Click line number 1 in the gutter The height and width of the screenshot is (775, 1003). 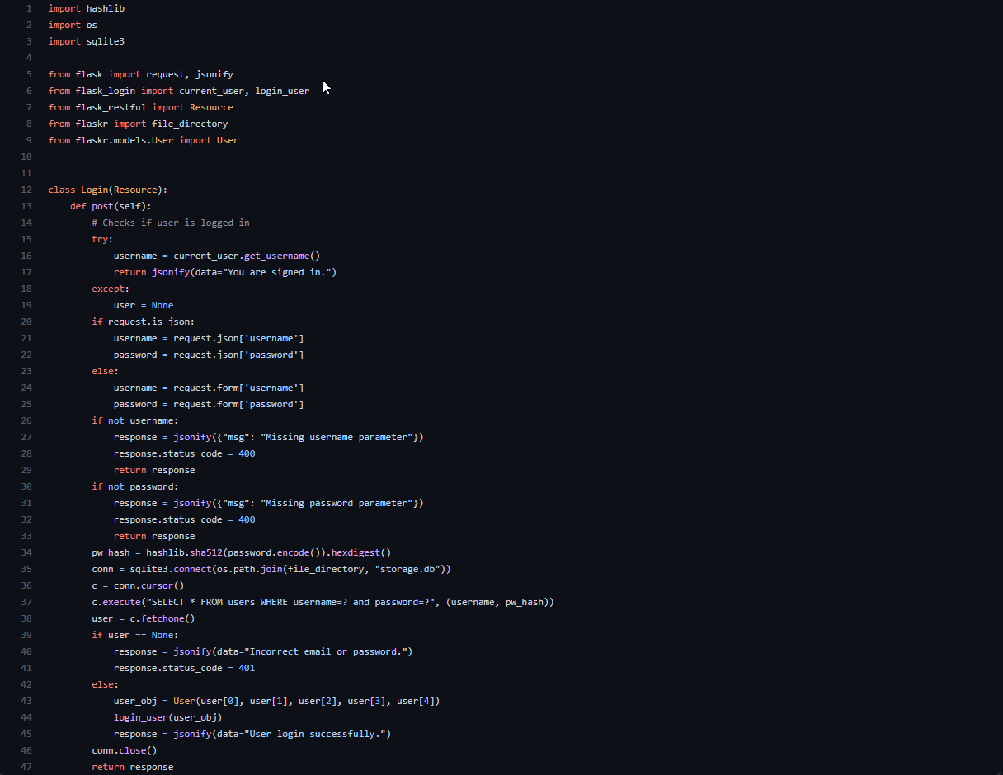pyautogui.click(x=29, y=8)
